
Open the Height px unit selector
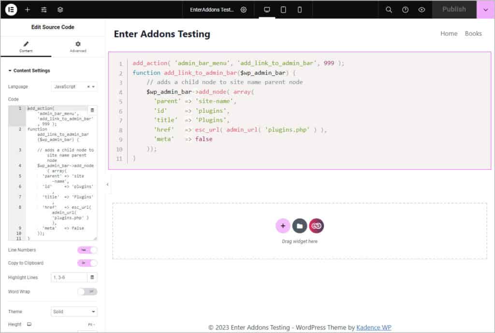click(x=91, y=324)
